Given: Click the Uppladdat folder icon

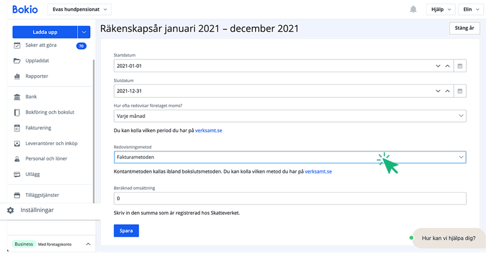Looking at the screenshot, I should click(x=17, y=61).
